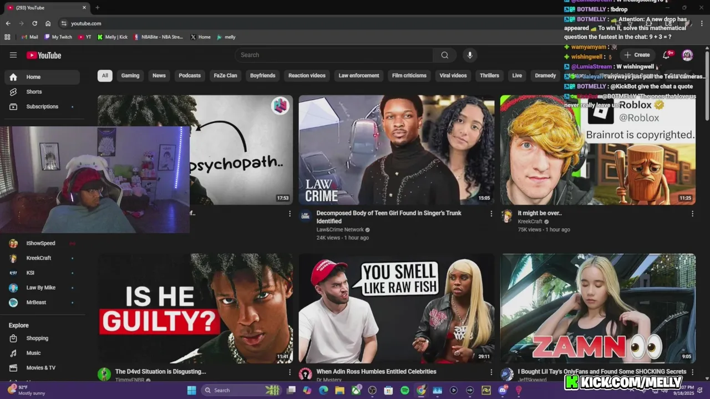710x399 pixels.
Task: Go to Home in the sidebar
Action: 42,77
